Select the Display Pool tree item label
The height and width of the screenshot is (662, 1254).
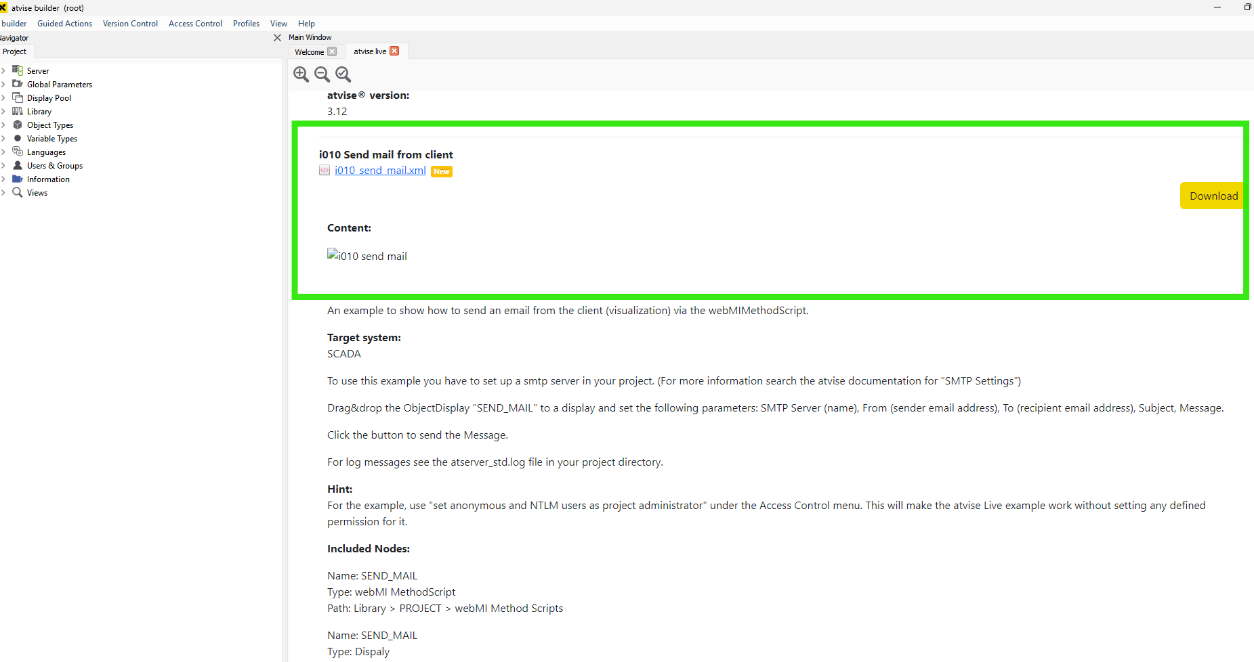point(49,98)
